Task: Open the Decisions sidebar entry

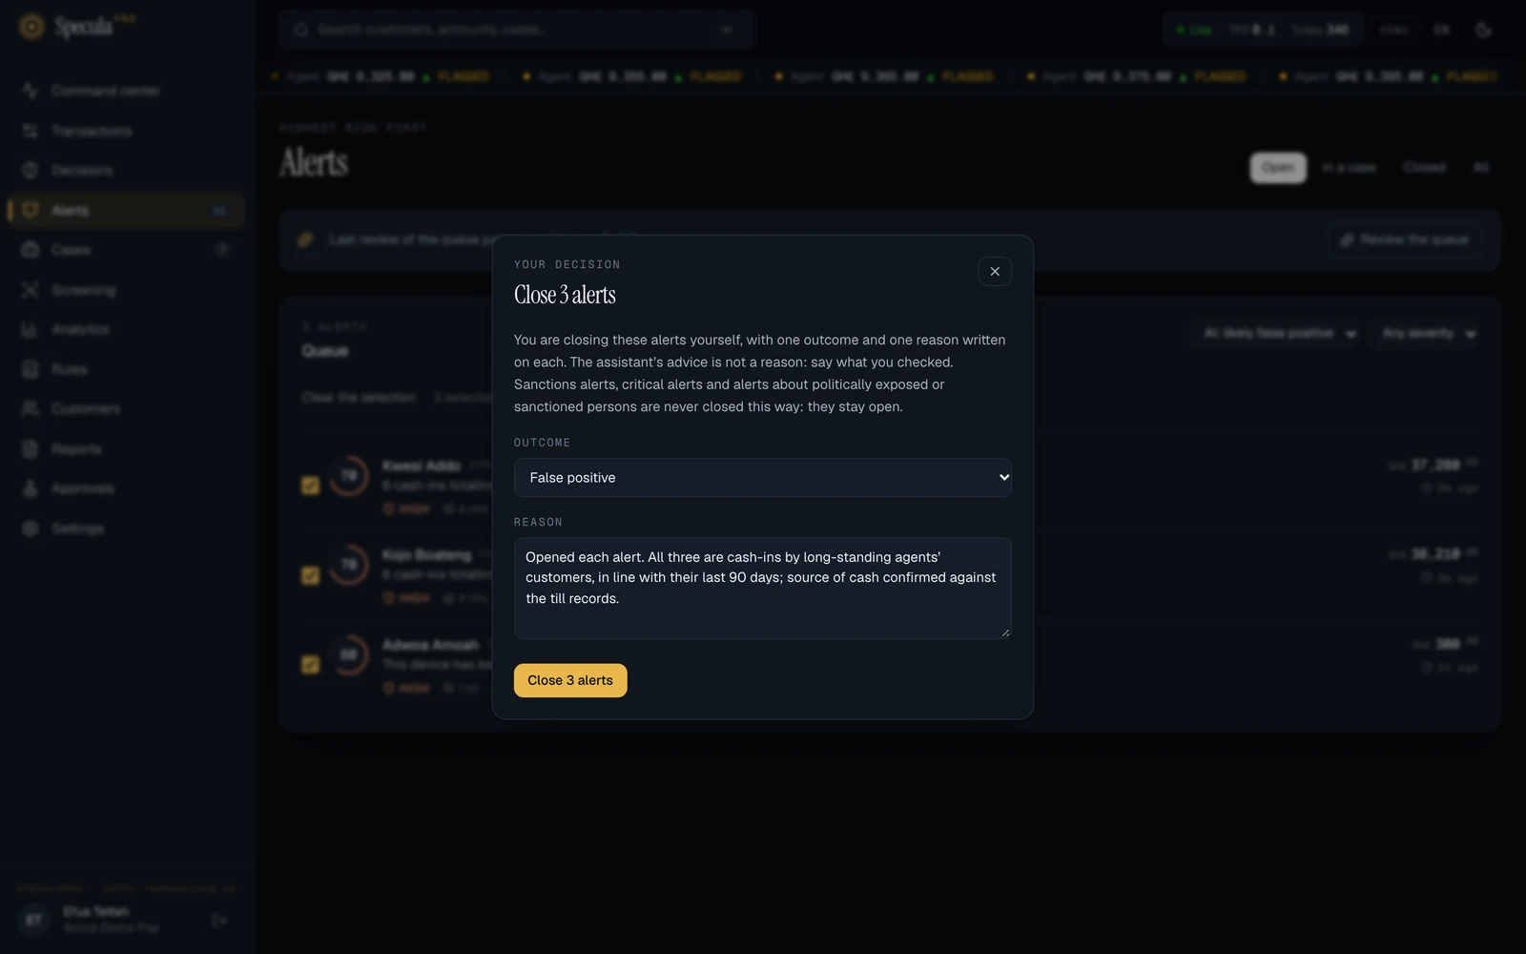Action: (126, 170)
